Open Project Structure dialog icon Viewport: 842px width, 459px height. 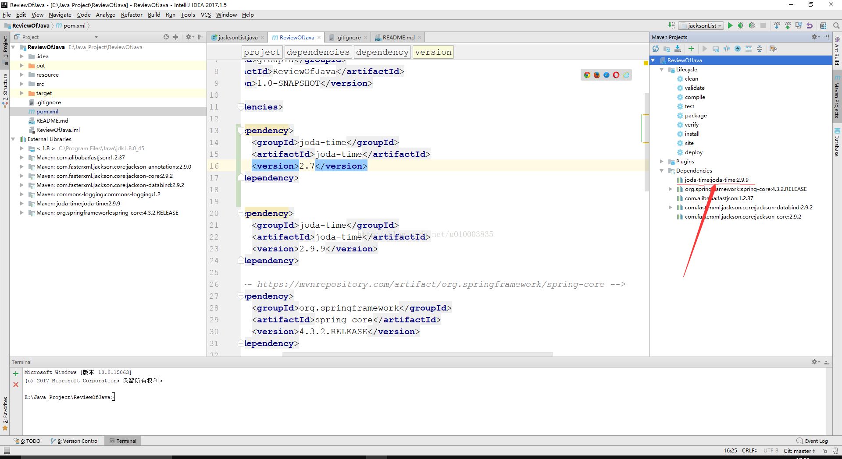(x=823, y=26)
